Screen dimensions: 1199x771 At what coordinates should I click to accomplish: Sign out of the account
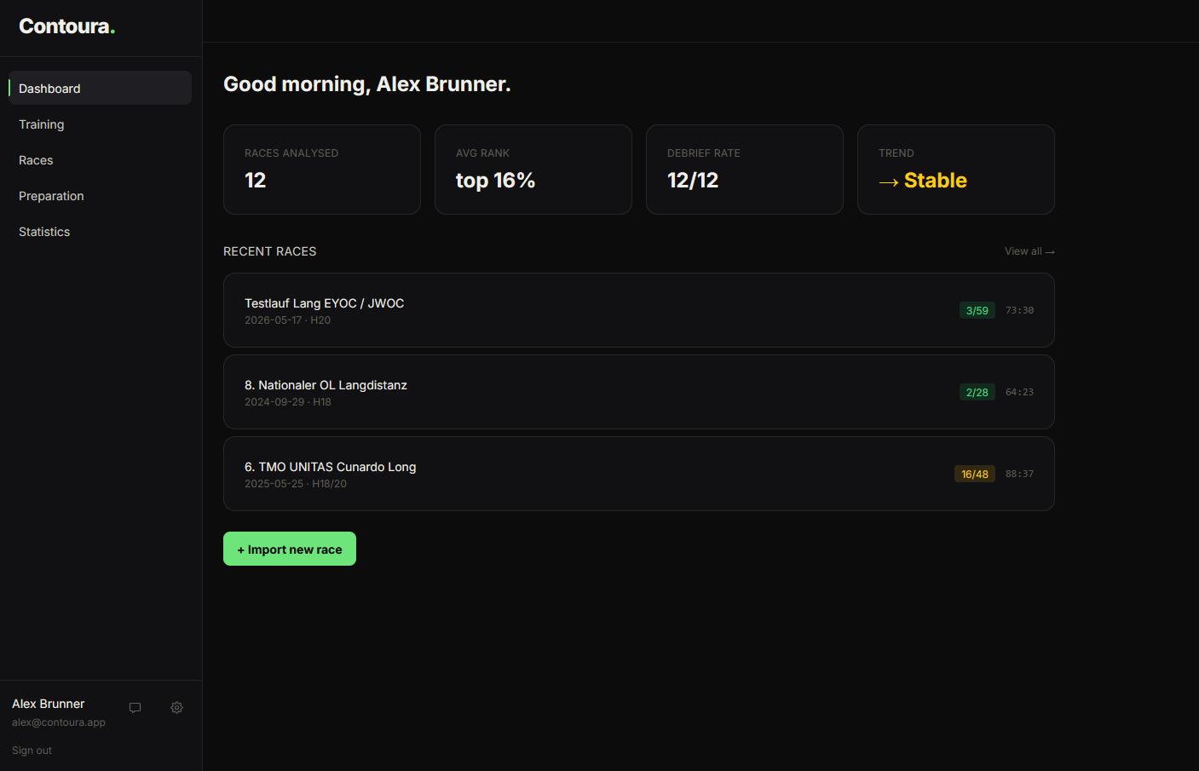32,751
